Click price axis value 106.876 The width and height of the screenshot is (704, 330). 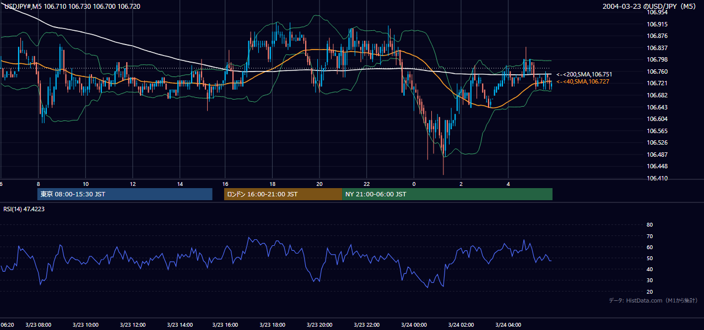click(x=657, y=36)
